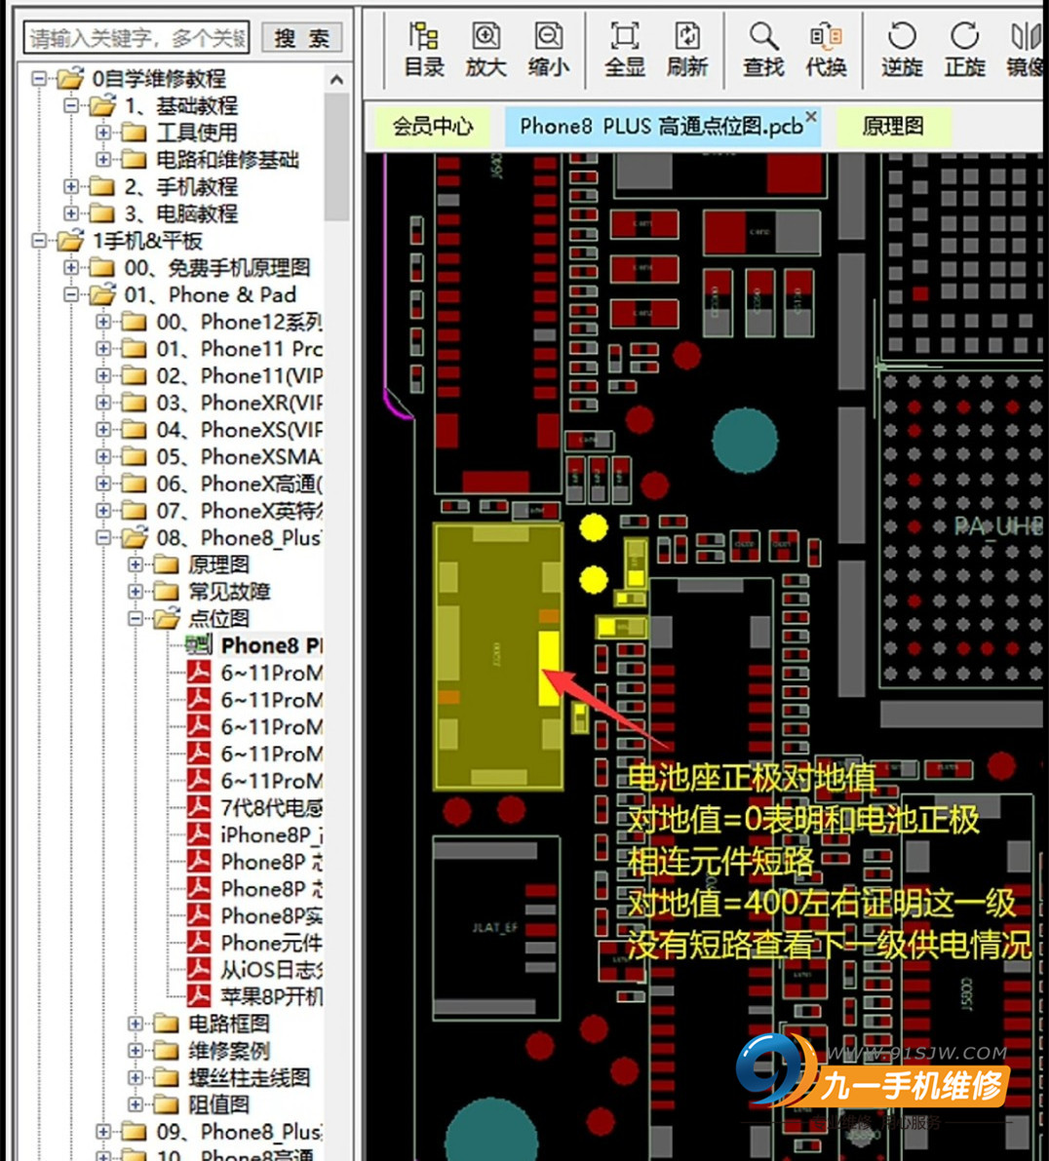1049x1161 pixels.
Task: Click the PCB file icon beside Phone8 Pl
Action: [x=199, y=645]
